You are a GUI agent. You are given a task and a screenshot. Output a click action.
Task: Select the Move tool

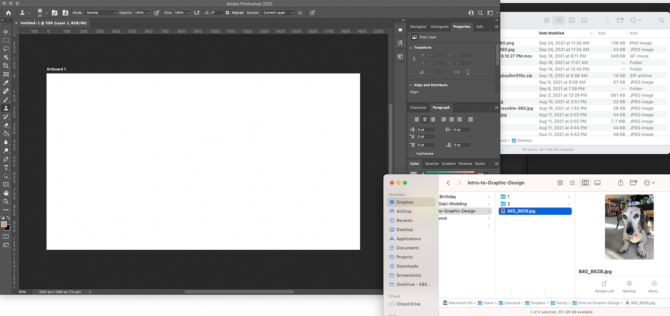pos(6,32)
